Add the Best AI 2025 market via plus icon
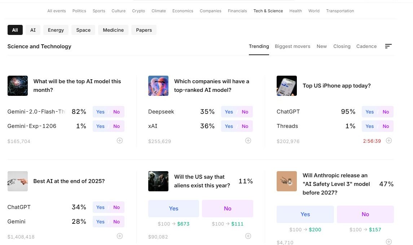Screen dimensions: 413x245 [120, 236]
